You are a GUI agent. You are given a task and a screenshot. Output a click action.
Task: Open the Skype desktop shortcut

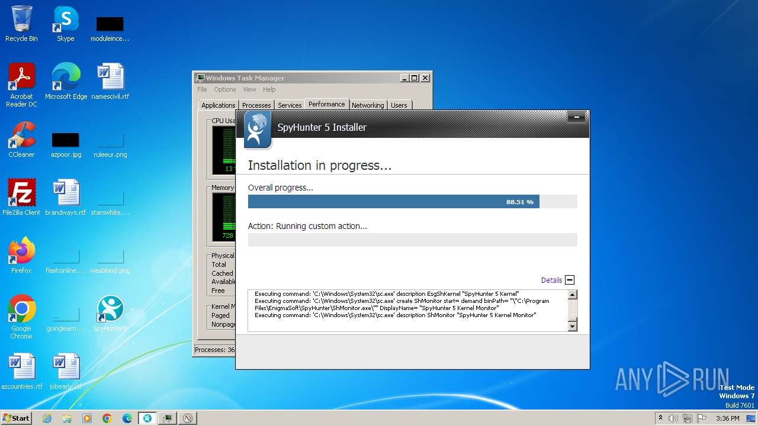coord(65,24)
